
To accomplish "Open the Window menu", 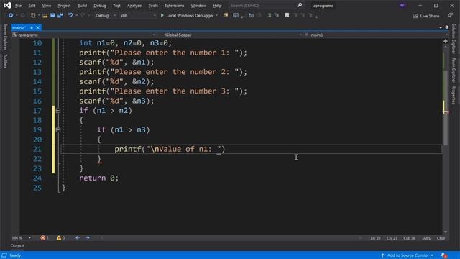I will (198, 6).
